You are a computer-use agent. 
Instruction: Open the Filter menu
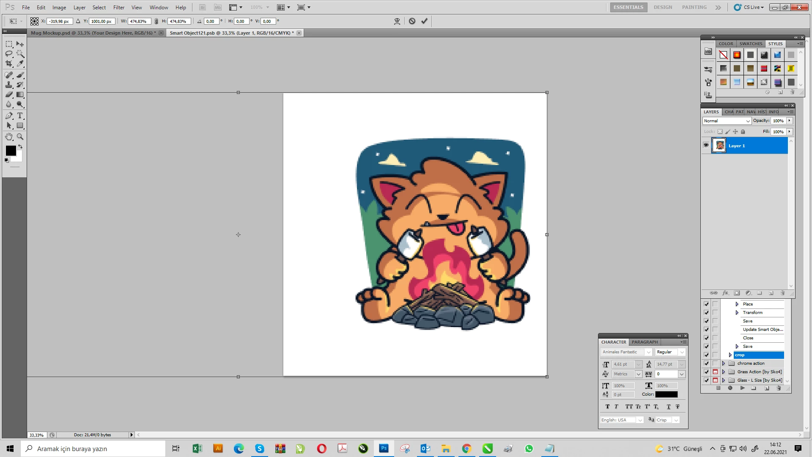click(x=118, y=7)
